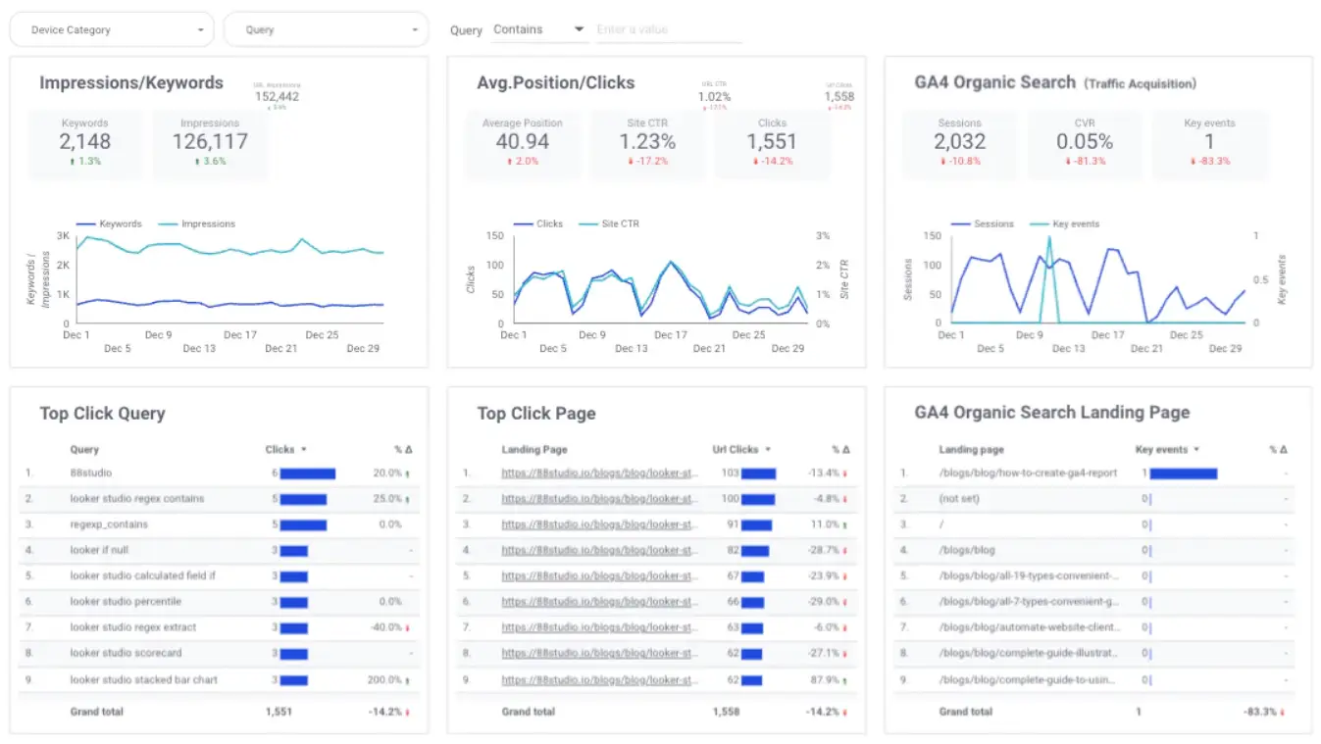Click sort arrow beside Clicks column header
Viewport: 1321px width, 744px height.
[x=304, y=450]
